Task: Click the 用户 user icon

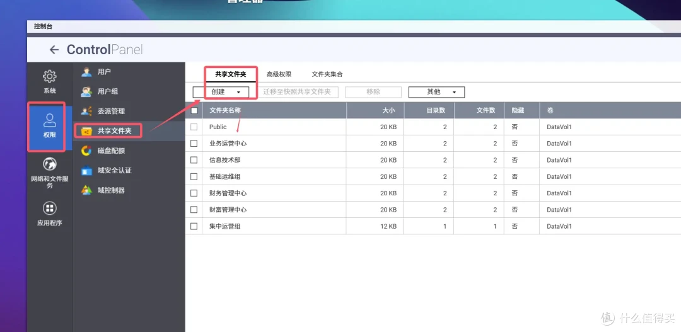Action: pos(86,72)
